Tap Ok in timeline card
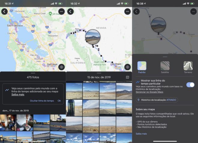The height and width of the screenshot is (143, 198). 59,101
